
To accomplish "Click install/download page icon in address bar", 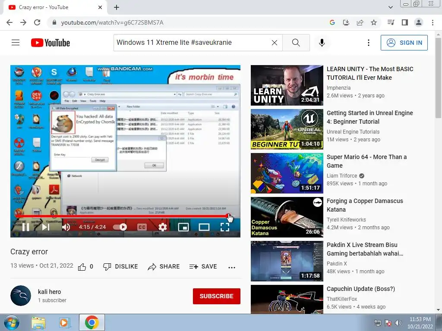I will (x=346, y=22).
